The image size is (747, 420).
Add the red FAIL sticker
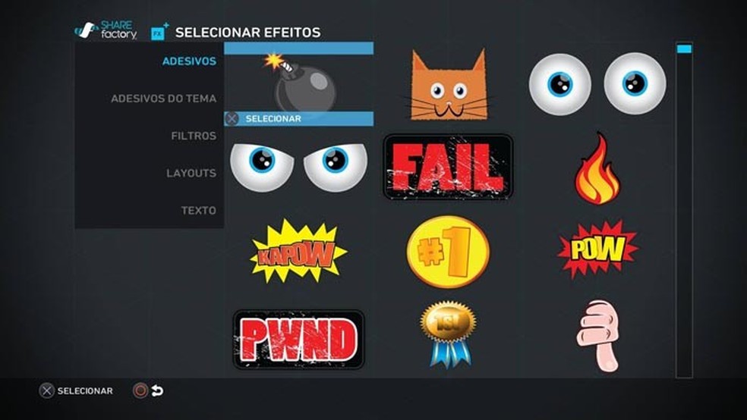pos(449,167)
